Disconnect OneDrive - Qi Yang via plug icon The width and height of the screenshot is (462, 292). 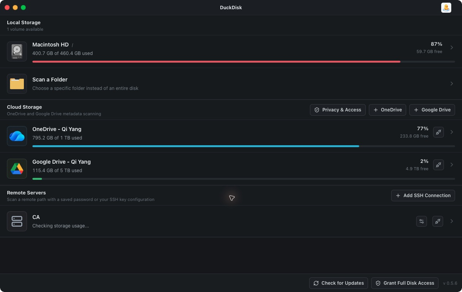(439, 132)
